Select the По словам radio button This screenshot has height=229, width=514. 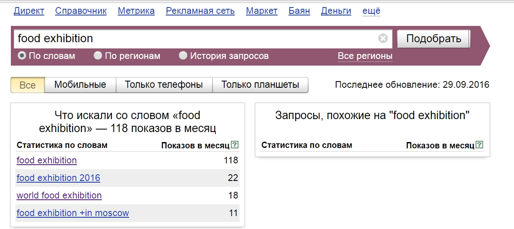(22, 56)
